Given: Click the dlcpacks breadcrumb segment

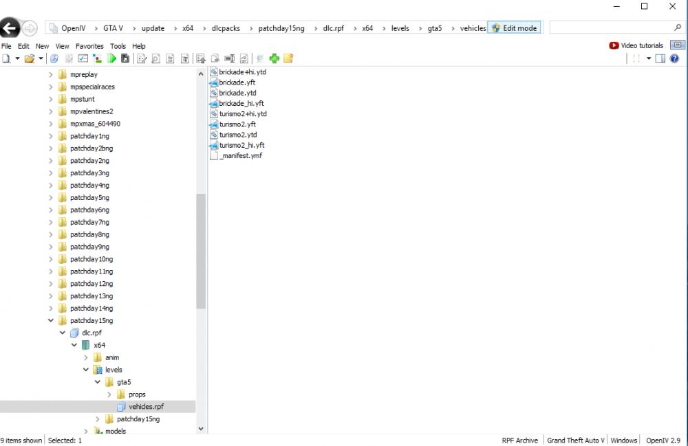Looking at the screenshot, I should pos(226,28).
